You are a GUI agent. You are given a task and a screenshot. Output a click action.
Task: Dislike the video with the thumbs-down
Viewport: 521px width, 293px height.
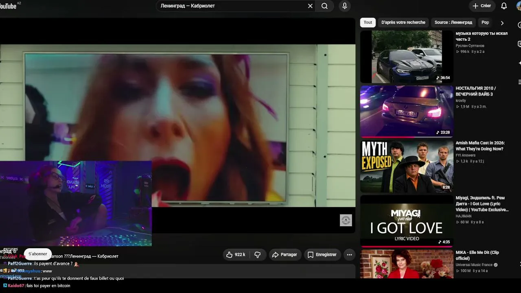[257, 255]
